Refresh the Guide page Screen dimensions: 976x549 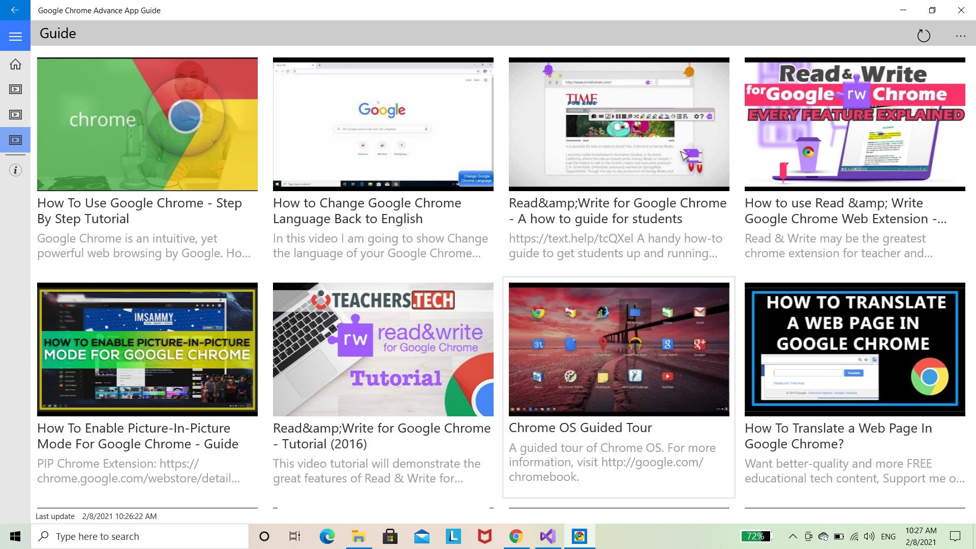click(923, 36)
